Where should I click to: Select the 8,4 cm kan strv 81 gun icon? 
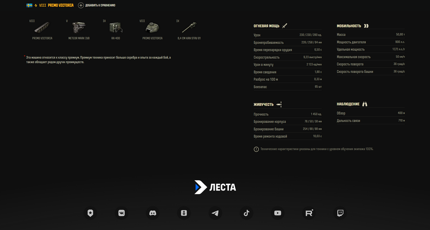(x=189, y=27)
